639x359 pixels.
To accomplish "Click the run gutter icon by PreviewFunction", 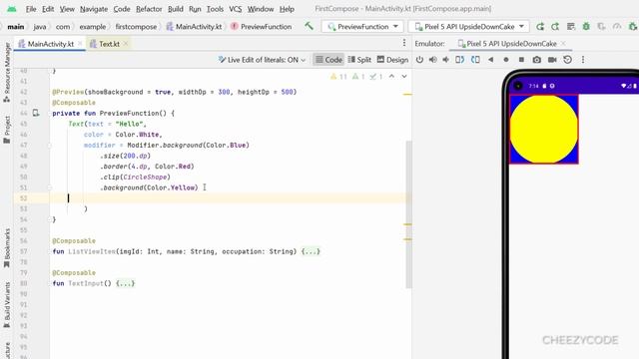I will click(36, 113).
